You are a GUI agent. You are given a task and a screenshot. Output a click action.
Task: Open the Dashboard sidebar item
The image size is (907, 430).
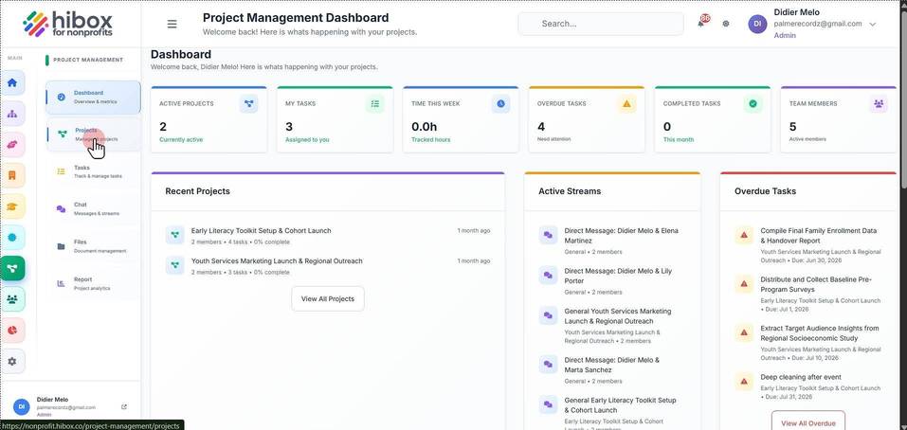[x=93, y=98]
